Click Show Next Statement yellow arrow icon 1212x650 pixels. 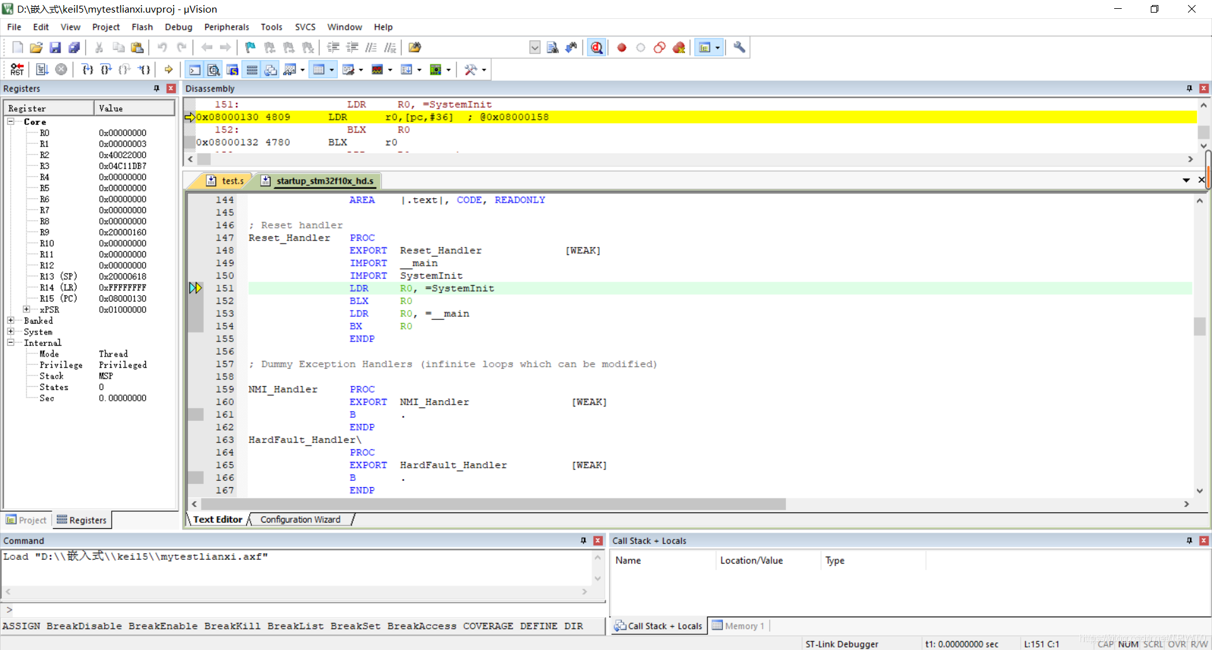tap(169, 69)
